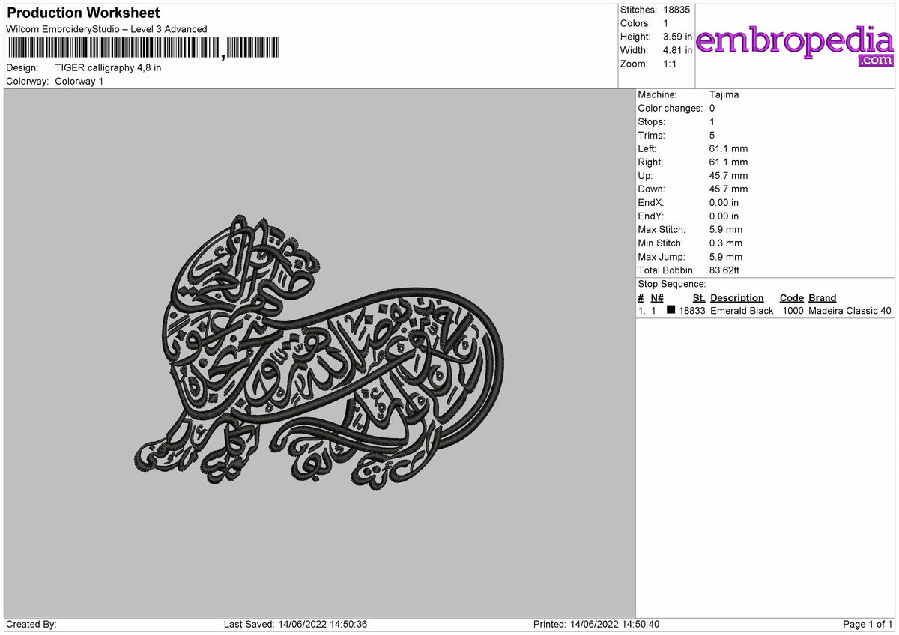Screen dimensions: 899x635
Task: Select the St. column header
Action: click(698, 297)
